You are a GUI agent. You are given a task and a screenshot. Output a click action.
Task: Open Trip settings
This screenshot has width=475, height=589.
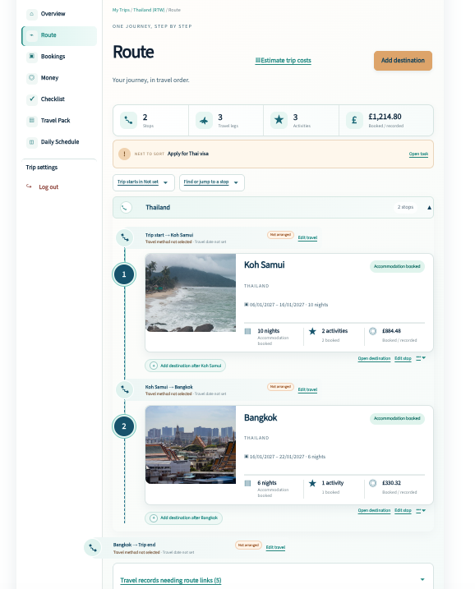click(x=42, y=167)
